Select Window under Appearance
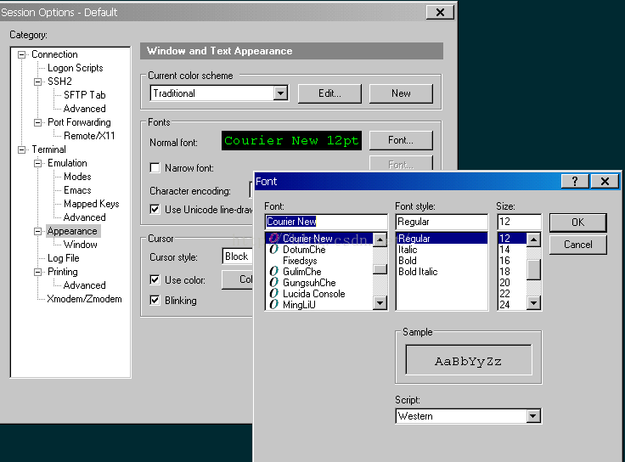Viewport: 625px width, 462px height. coord(80,245)
